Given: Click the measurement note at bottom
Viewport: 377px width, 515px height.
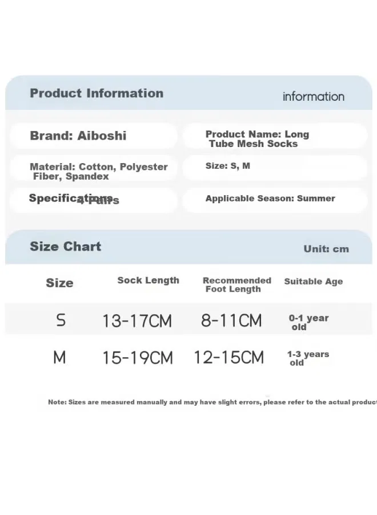Looking at the screenshot, I should 212,402.
